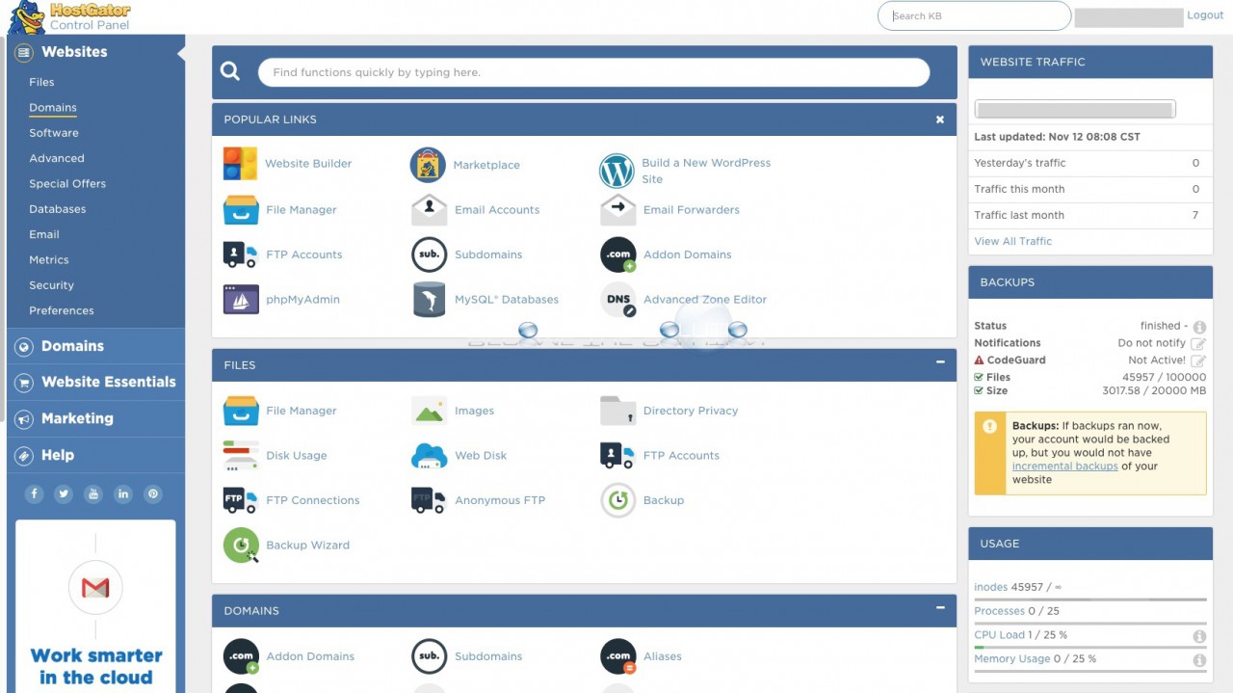Collapse the Websites sidebar menu
Image resolution: width=1233 pixels, height=693 pixels.
tap(95, 52)
